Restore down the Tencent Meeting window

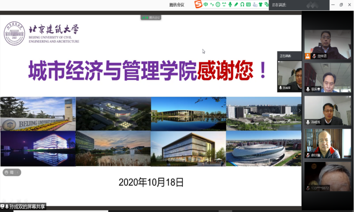point(341,5)
